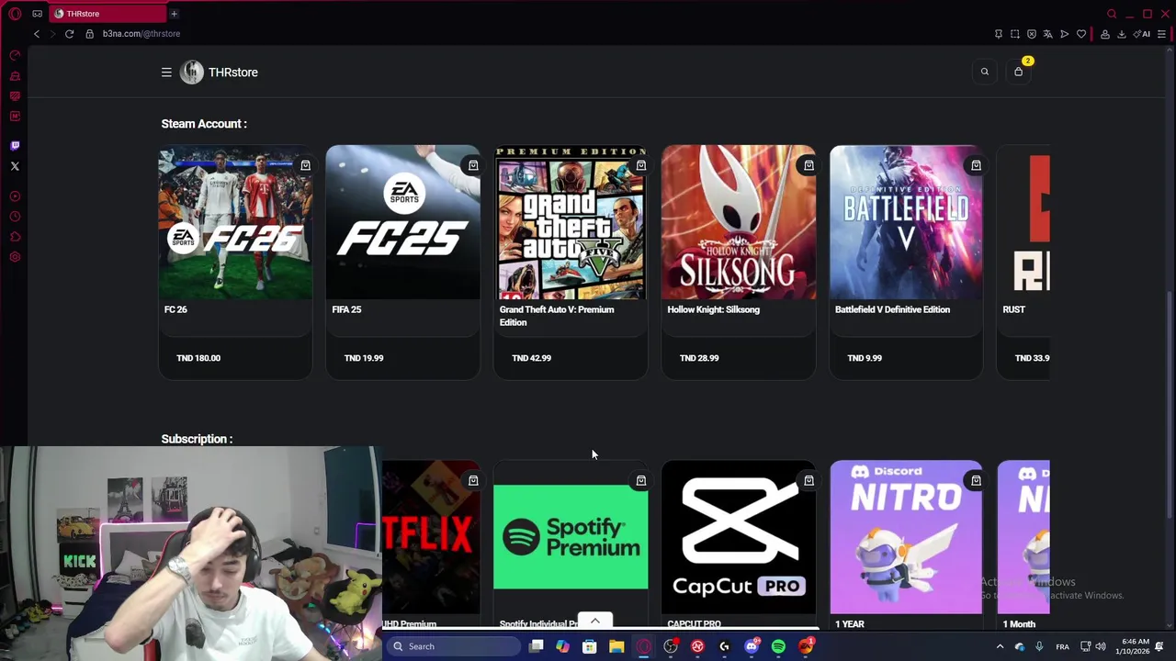Click the CapCut PRO cover image

[x=739, y=537]
